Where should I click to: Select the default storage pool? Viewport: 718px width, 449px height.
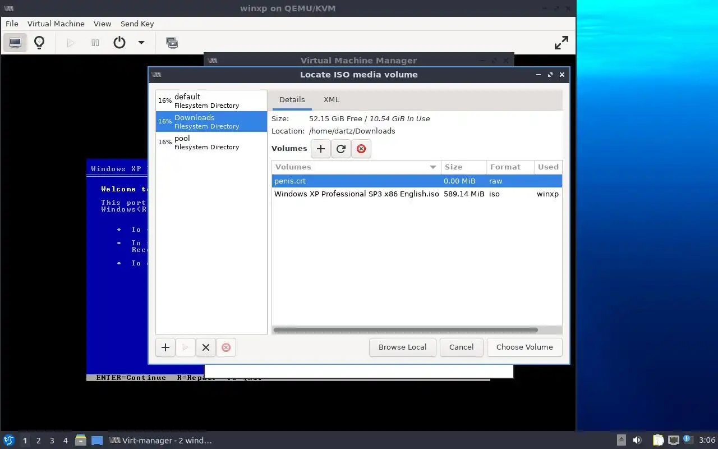click(x=211, y=100)
